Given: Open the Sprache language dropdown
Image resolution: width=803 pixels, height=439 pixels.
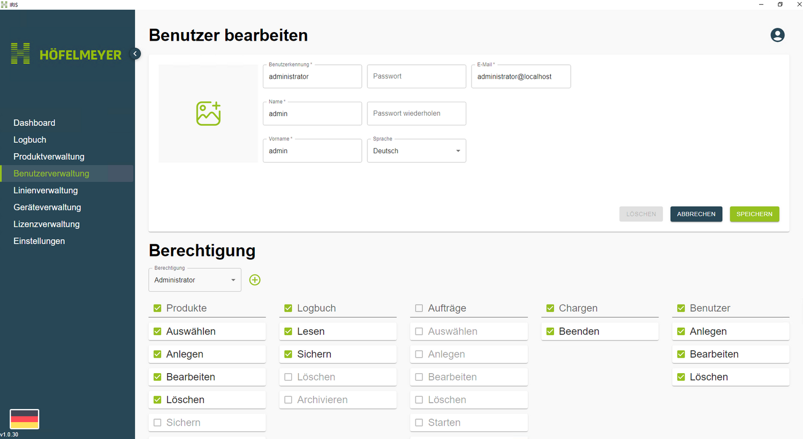Looking at the screenshot, I should coord(416,151).
